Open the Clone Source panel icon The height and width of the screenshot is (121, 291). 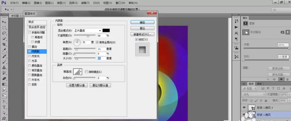pyautogui.click(x=236, y=48)
